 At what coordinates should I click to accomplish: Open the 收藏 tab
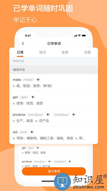87,52
